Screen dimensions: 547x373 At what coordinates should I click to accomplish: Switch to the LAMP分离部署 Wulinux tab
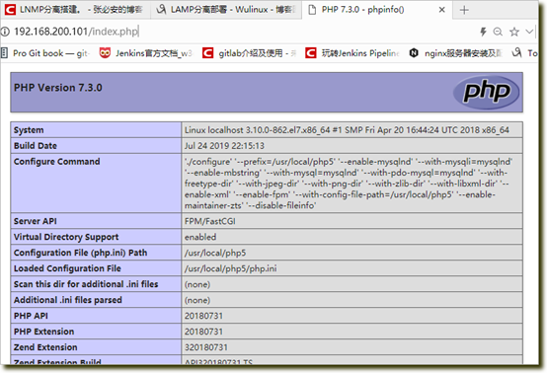tap(226, 10)
